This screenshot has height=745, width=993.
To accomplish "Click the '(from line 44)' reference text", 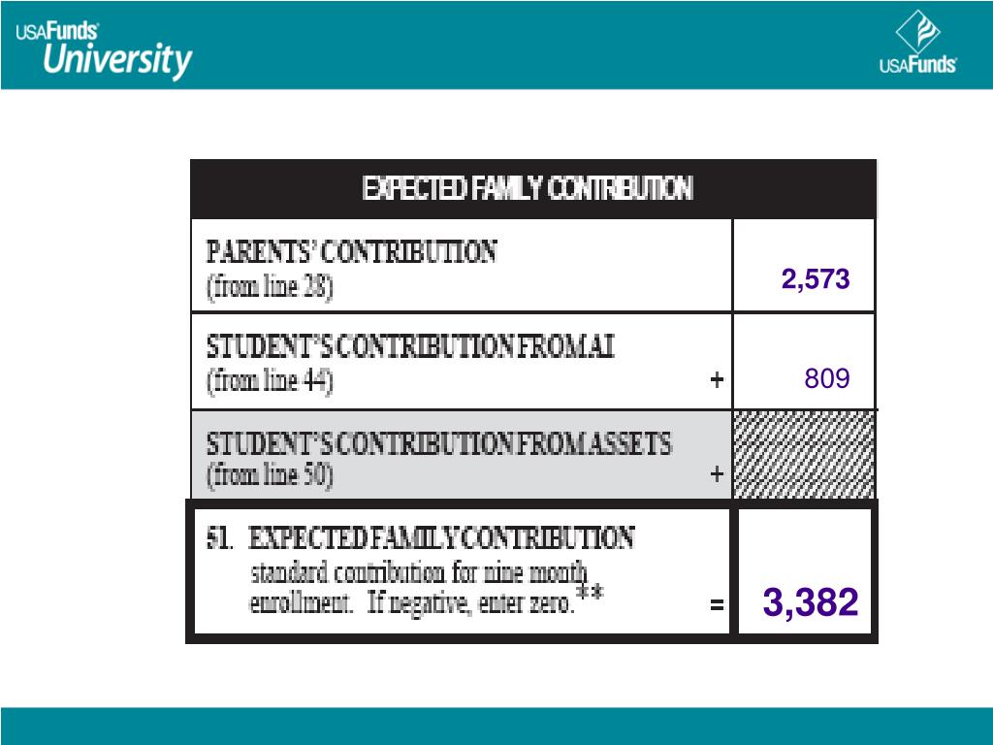I will point(270,380).
